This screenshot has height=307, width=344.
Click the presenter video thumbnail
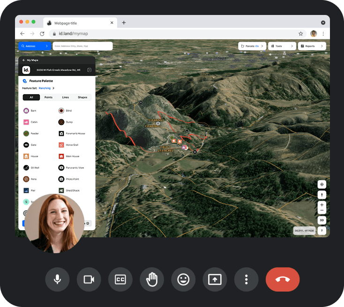(54, 224)
